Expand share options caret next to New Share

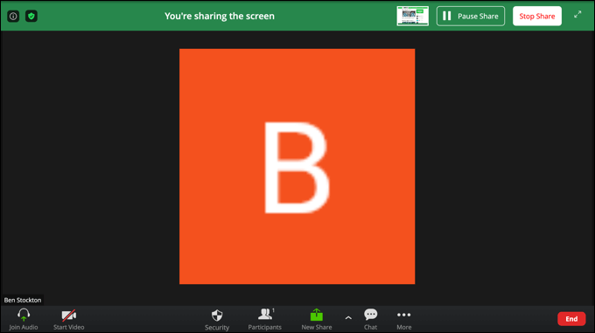coord(348,318)
